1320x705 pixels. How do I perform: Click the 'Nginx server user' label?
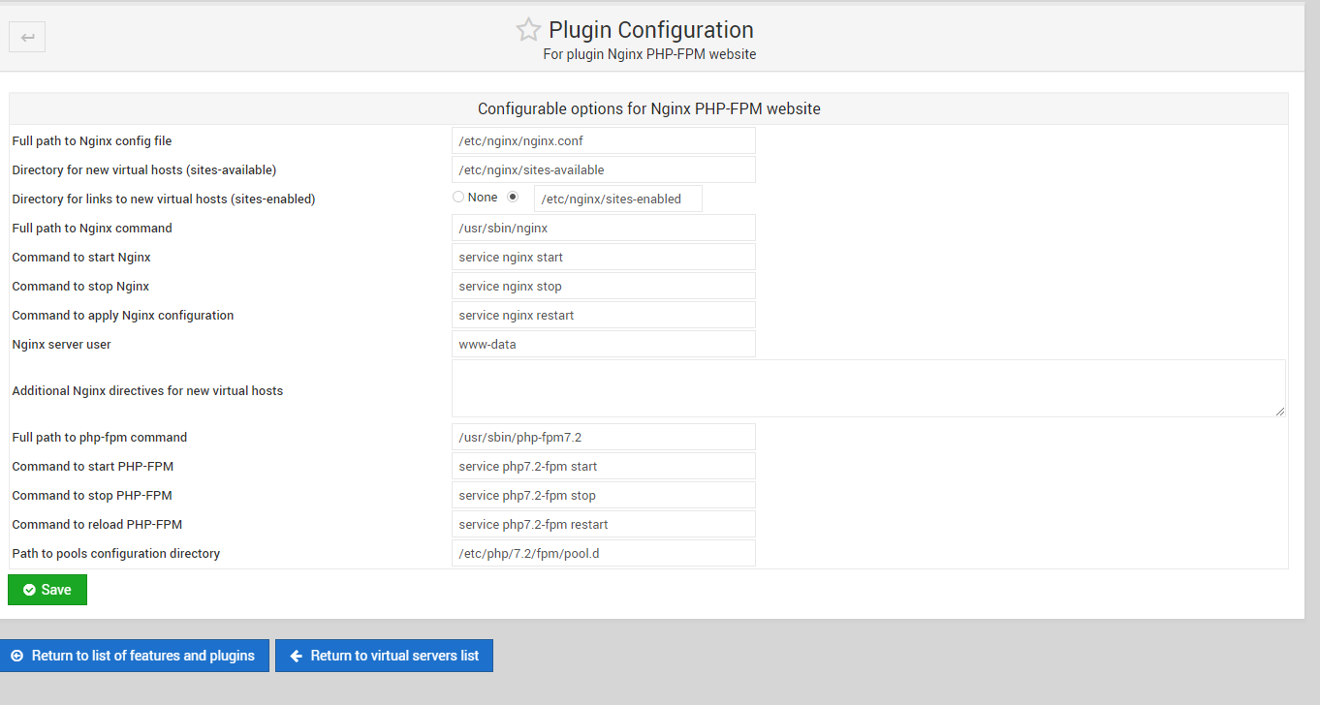(x=62, y=345)
